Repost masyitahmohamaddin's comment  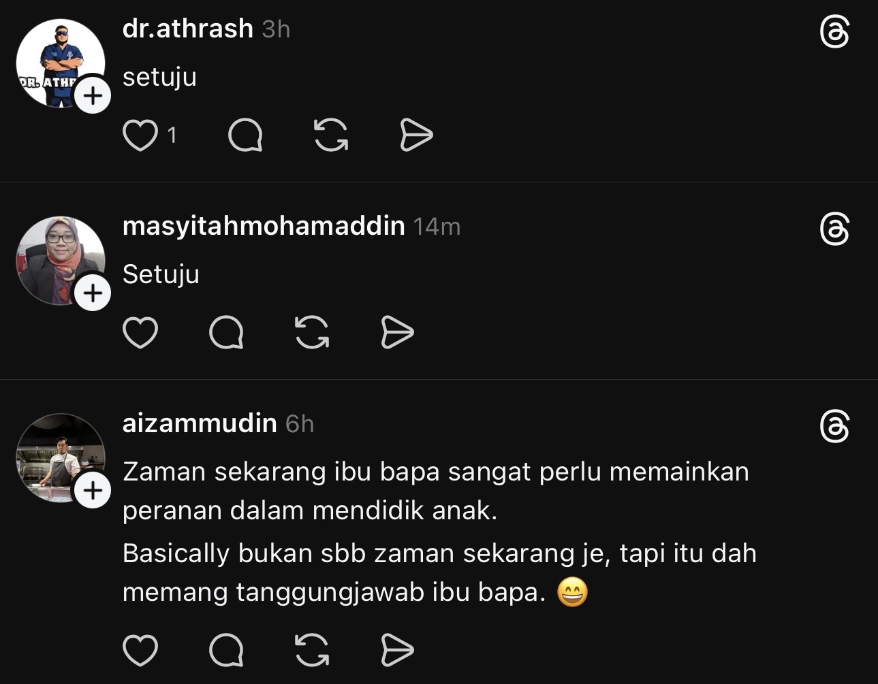[x=312, y=332]
